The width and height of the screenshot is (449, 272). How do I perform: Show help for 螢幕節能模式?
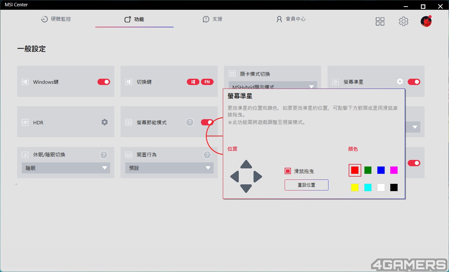(190, 122)
